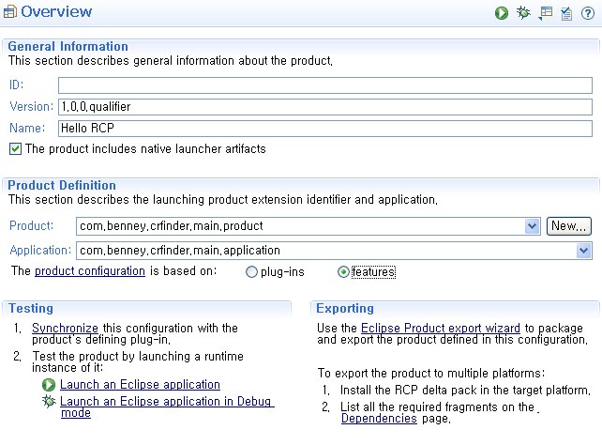Select the features radio button

pos(343,272)
